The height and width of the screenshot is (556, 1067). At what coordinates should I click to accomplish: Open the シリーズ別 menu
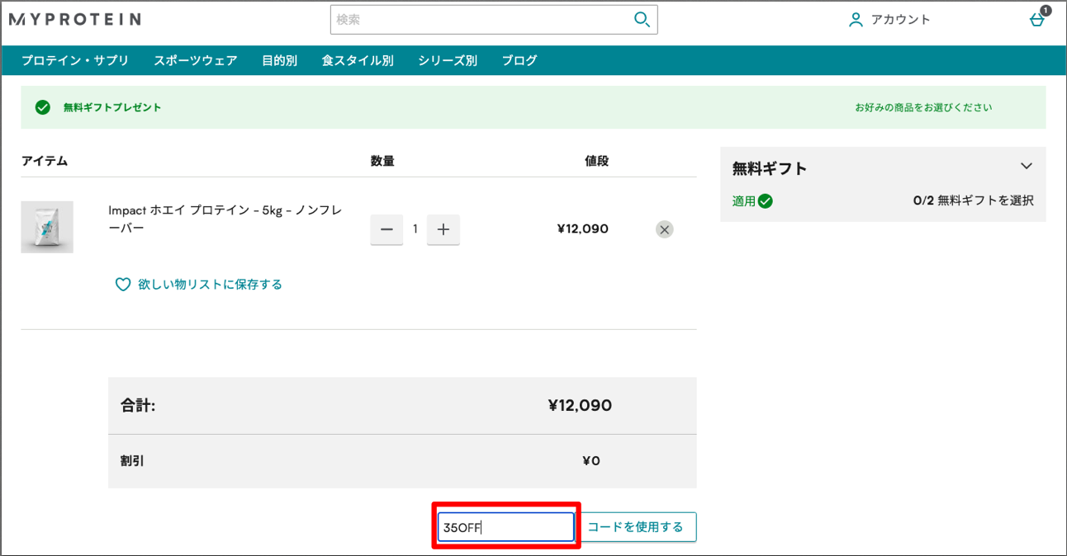coord(448,60)
